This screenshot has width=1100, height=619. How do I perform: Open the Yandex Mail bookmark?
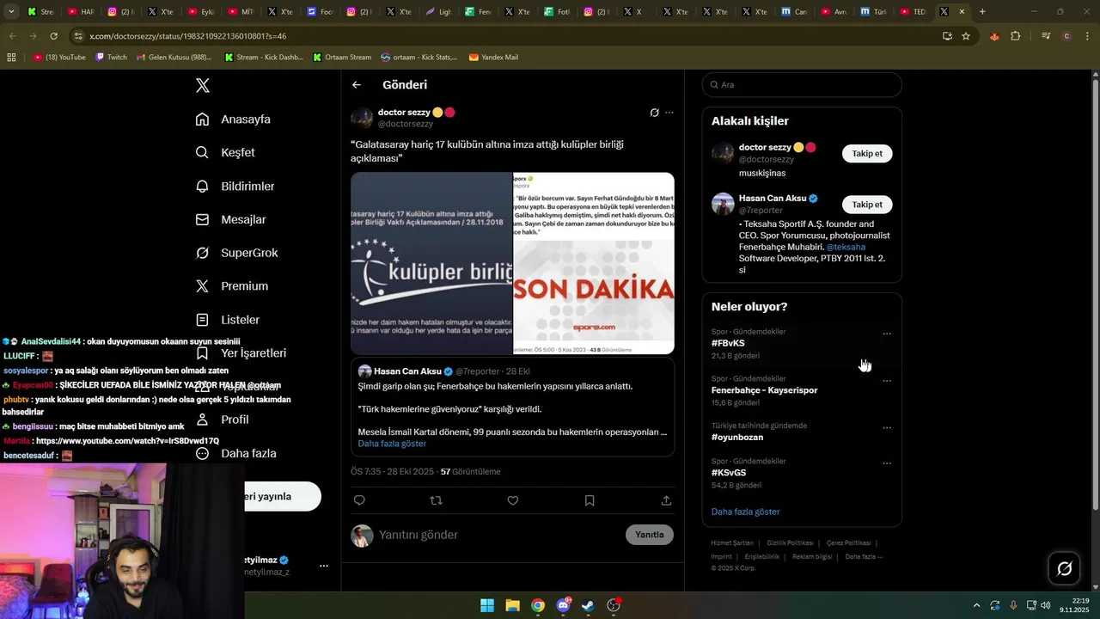493,58
